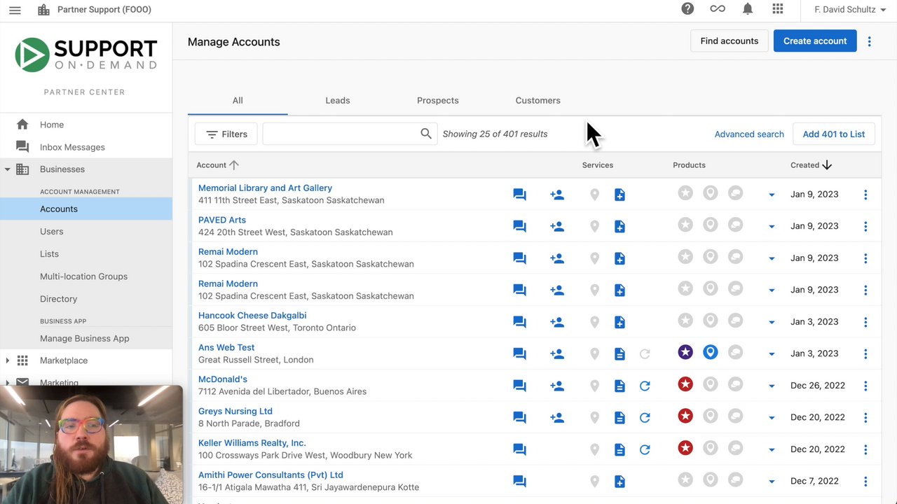This screenshot has width=897, height=504.
Task: Switch to the Customers tab
Action: tap(538, 100)
